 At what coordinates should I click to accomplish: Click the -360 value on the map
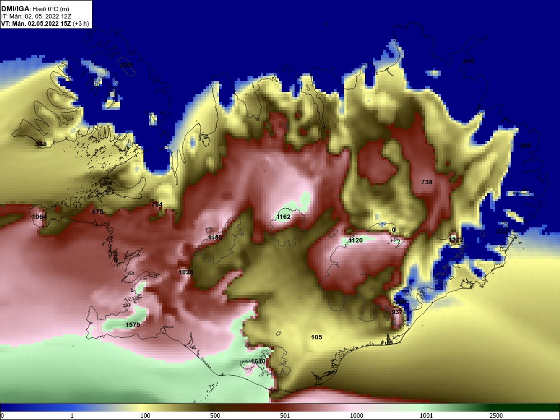point(524,146)
